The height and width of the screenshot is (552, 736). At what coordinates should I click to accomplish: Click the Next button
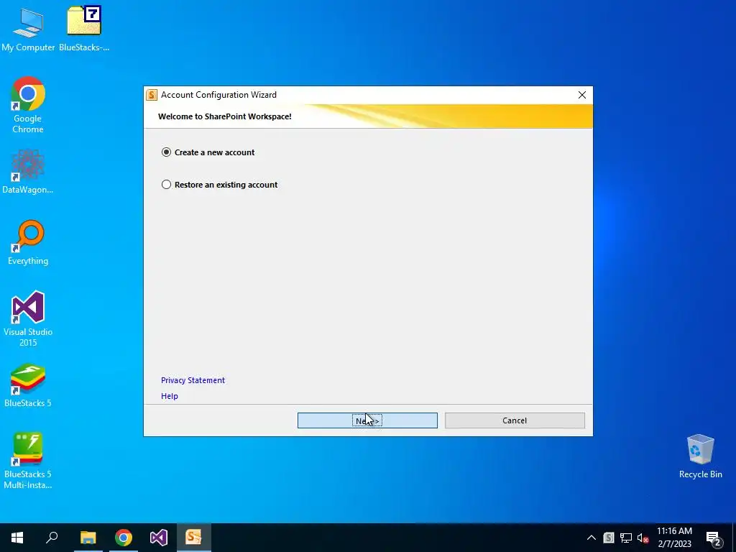click(x=367, y=420)
